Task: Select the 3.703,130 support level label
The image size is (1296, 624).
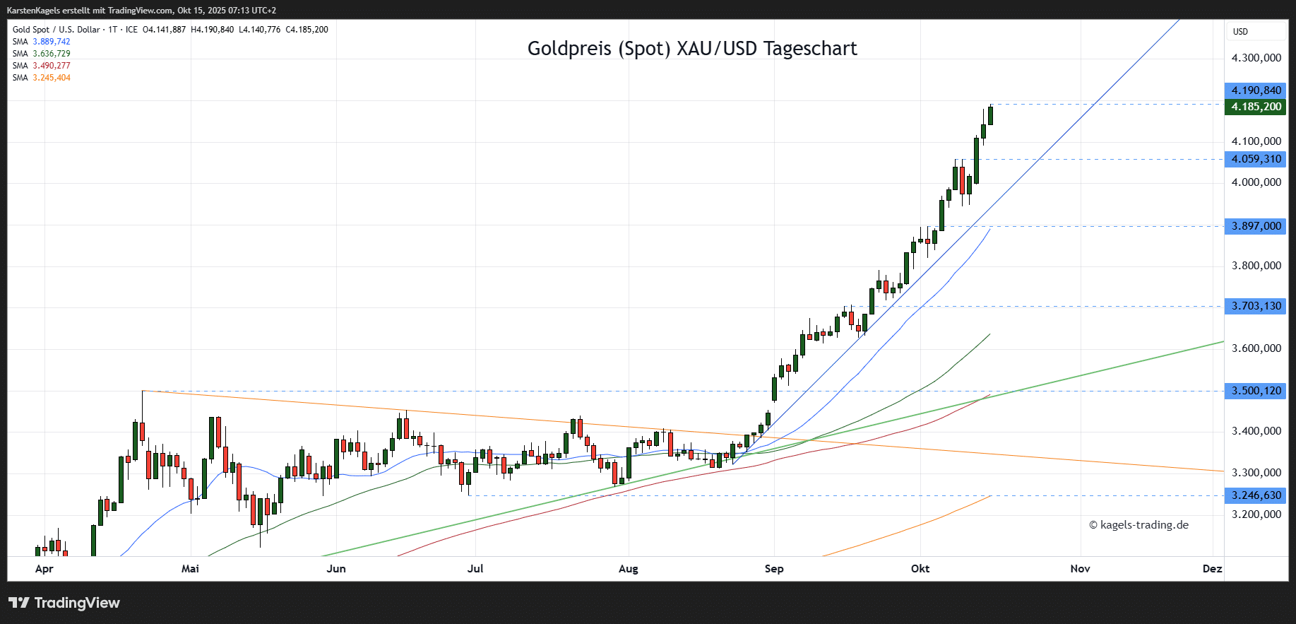Action: point(1255,306)
